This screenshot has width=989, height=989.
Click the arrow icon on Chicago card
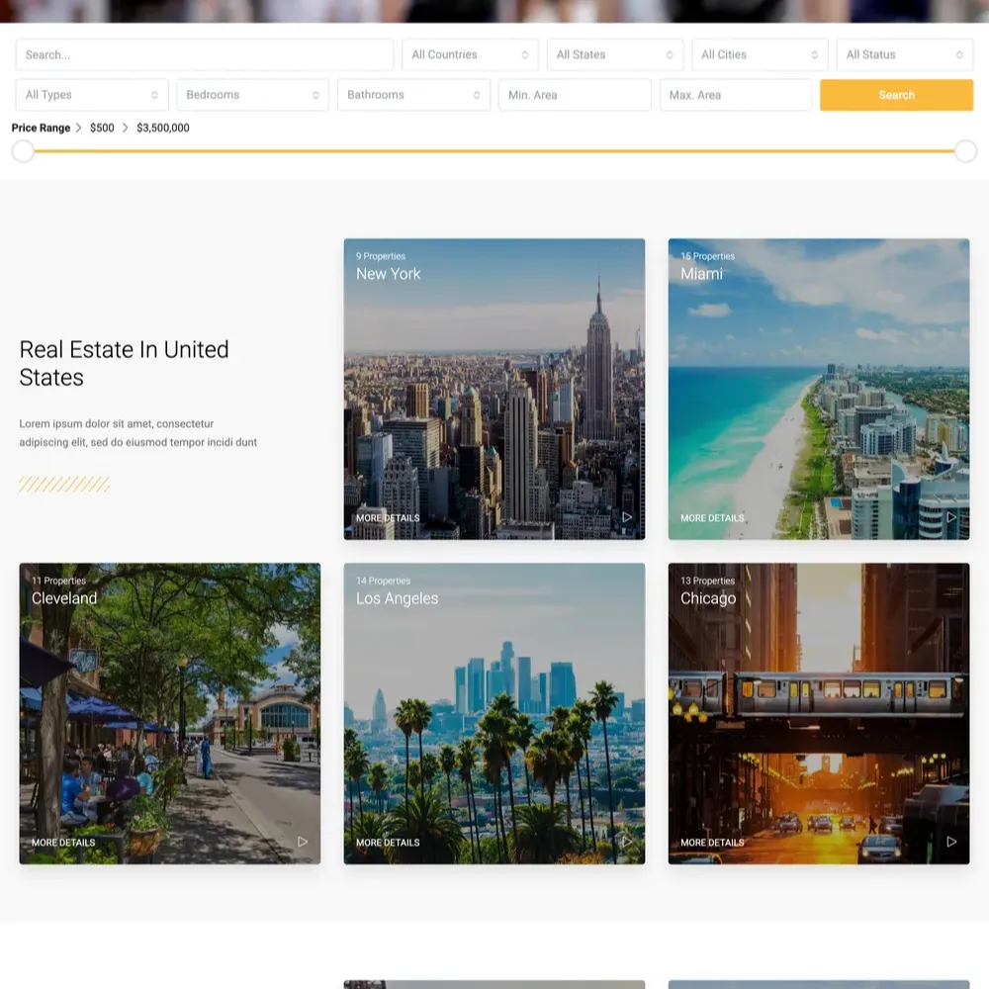951,842
